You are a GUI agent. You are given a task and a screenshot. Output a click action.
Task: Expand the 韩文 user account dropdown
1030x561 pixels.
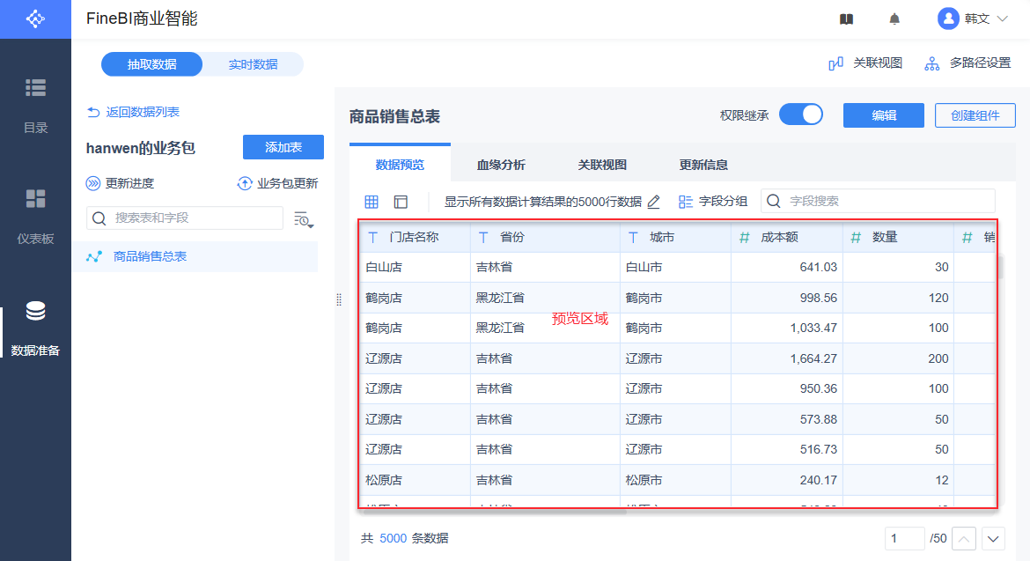click(975, 18)
